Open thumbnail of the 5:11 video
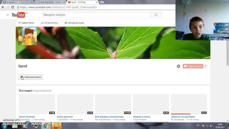This screenshot has height=129, width=229. click(x=189, y=104)
